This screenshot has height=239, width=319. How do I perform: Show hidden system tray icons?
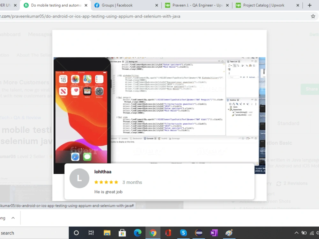[x=296, y=233]
